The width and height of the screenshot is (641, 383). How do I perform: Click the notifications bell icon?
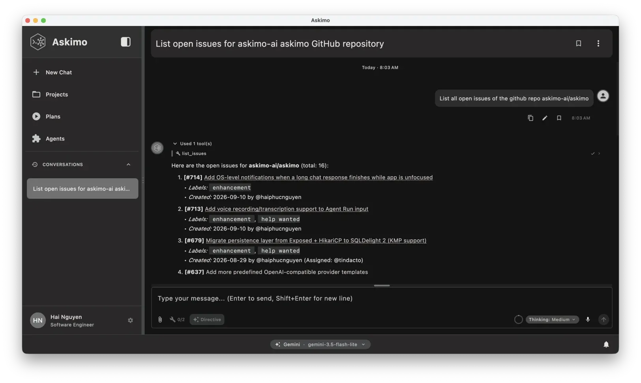tap(606, 344)
